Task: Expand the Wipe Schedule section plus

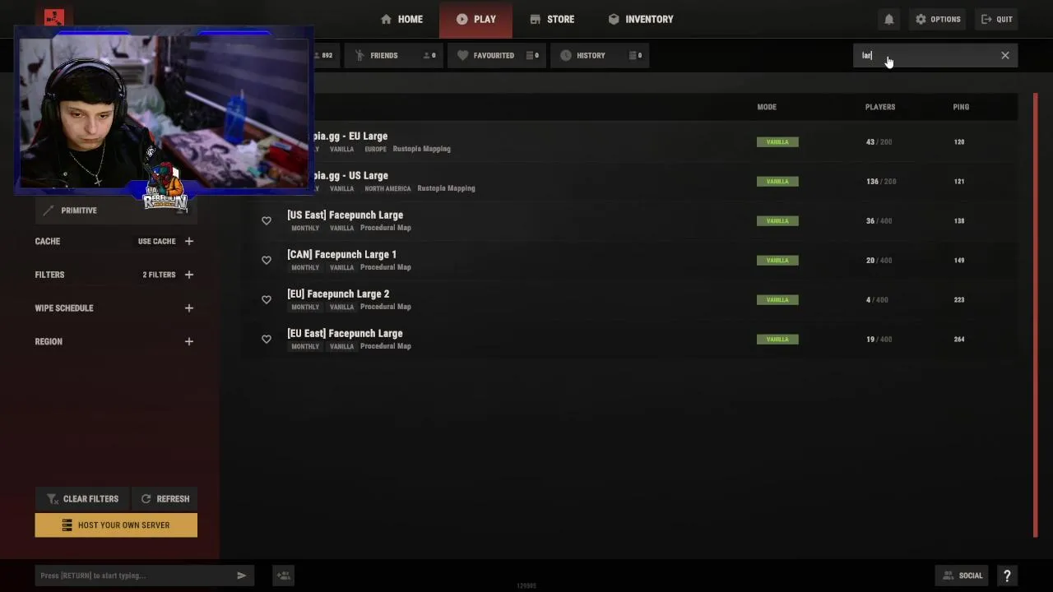Action: (189, 308)
